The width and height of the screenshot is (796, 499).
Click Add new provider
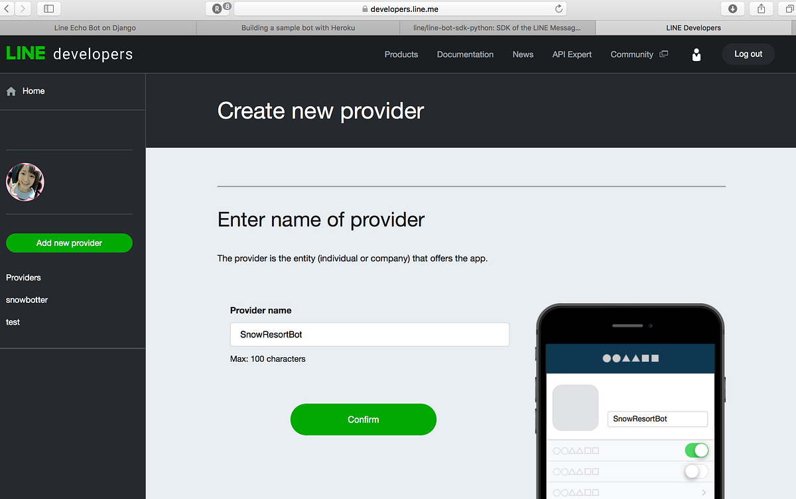pyautogui.click(x=69, y=243)
